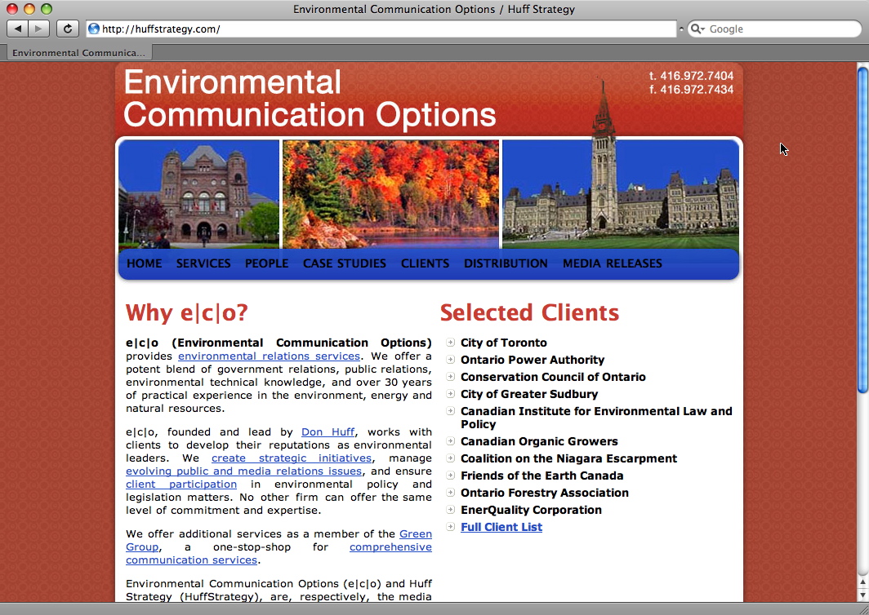Follow the Don Huff link

328,432
